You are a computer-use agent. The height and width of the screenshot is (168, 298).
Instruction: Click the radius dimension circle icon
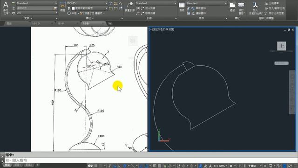69,14
